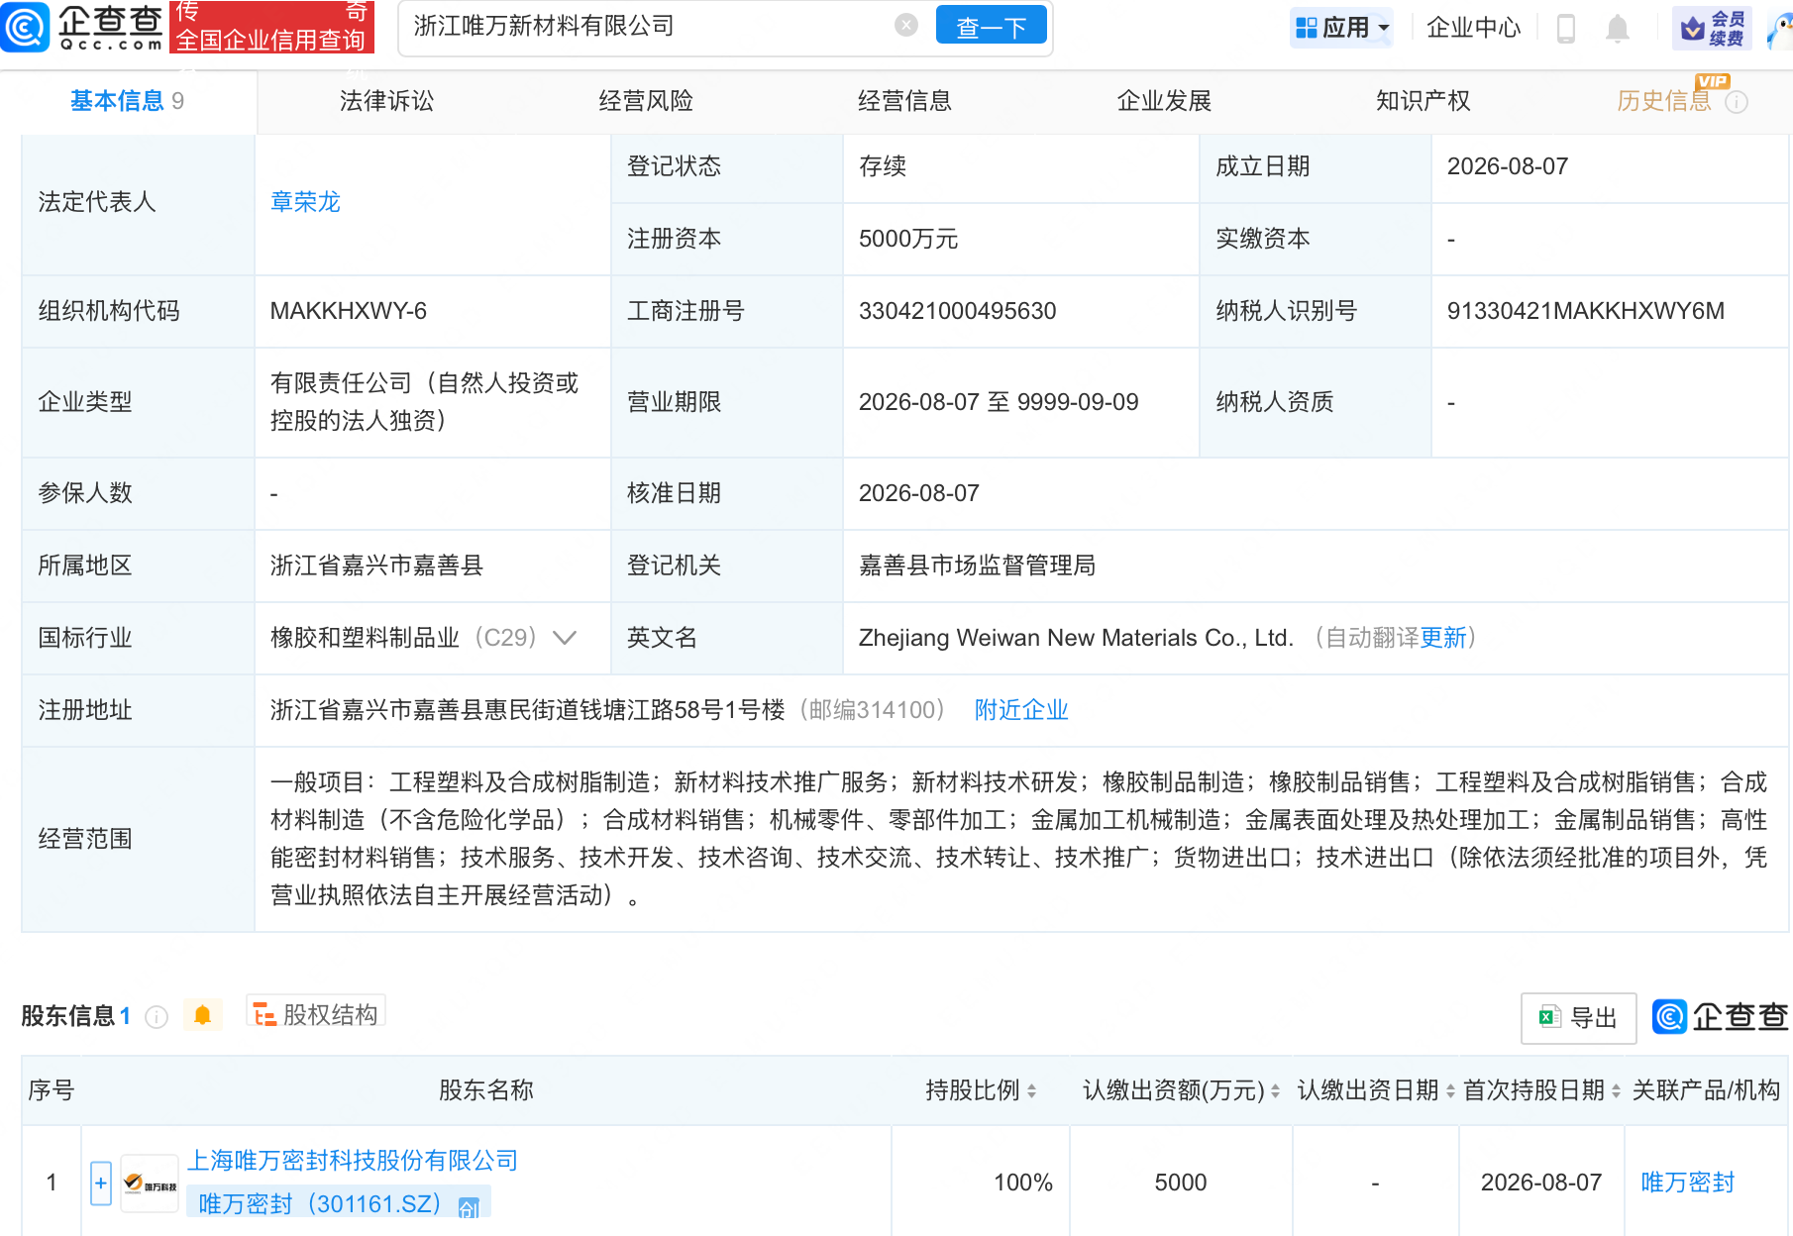Open the 应用 dropdown menu
Screen dimensions: 1793x1236
[1342, 28]
